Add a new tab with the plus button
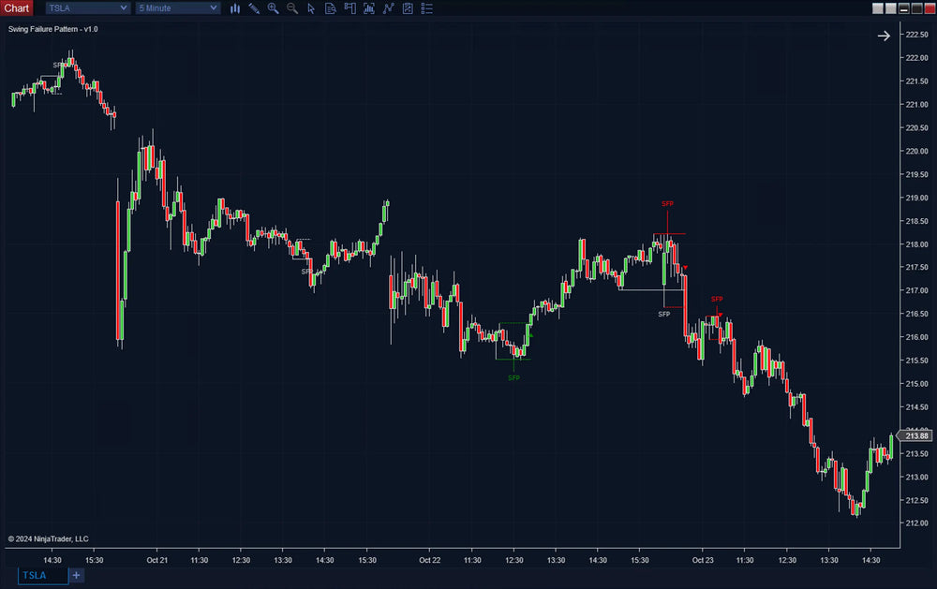The height and width of the screenshot is (589, 937). point(76,575)
